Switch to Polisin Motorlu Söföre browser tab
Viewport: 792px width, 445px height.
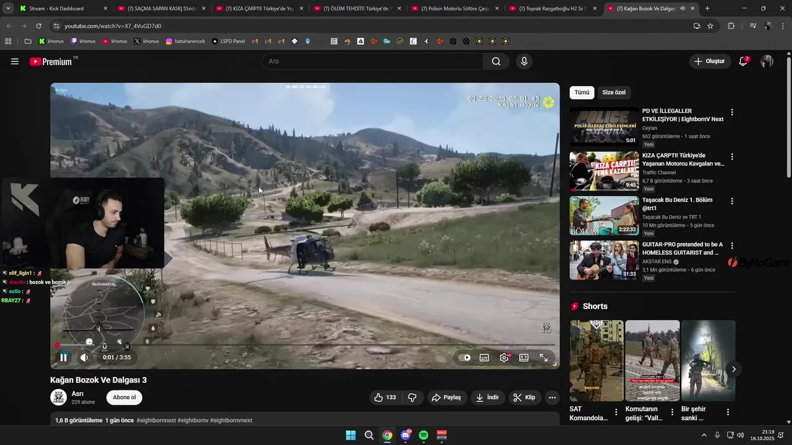[455, 9]
